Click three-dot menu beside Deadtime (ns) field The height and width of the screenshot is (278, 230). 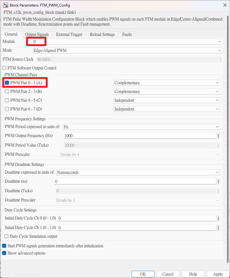point(218,182)
